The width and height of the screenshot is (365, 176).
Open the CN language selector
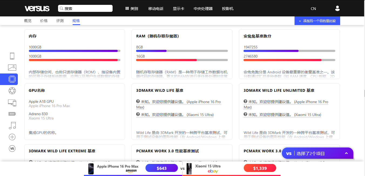point(313,9)
